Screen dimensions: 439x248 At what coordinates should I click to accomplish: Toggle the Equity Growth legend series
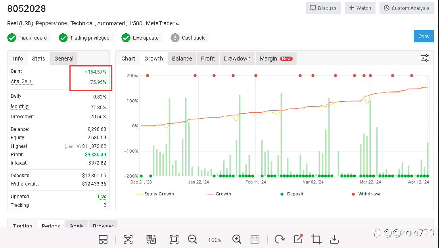point(155,194)
